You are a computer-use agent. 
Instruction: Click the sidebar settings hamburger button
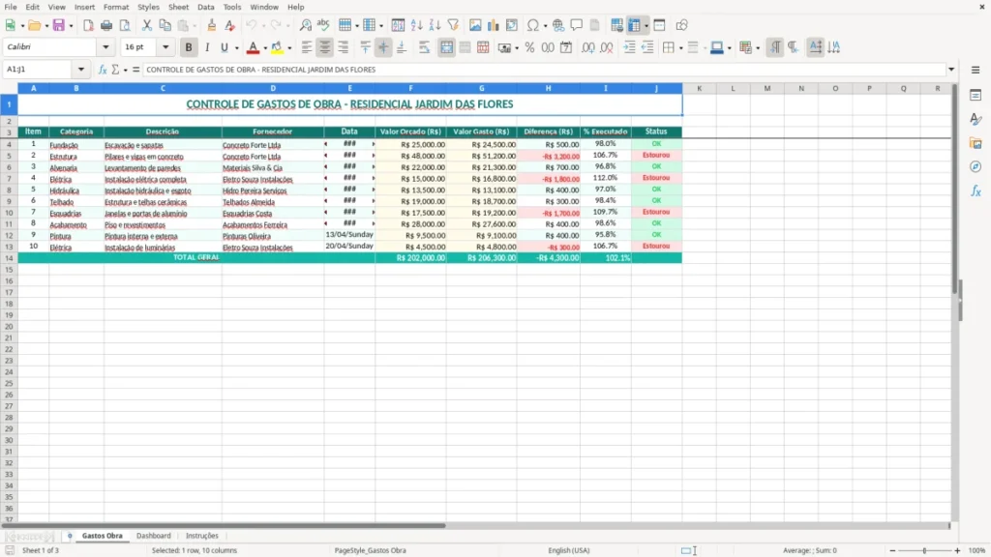pyautogui.click(x=976, y=70)
